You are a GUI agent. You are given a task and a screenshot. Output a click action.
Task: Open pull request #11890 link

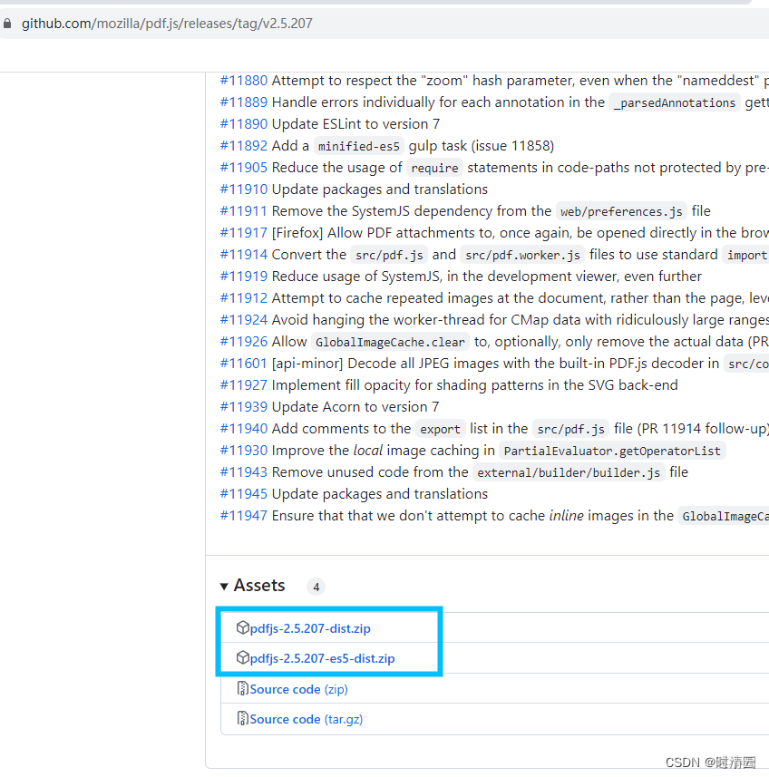click(x=244, y=124)
